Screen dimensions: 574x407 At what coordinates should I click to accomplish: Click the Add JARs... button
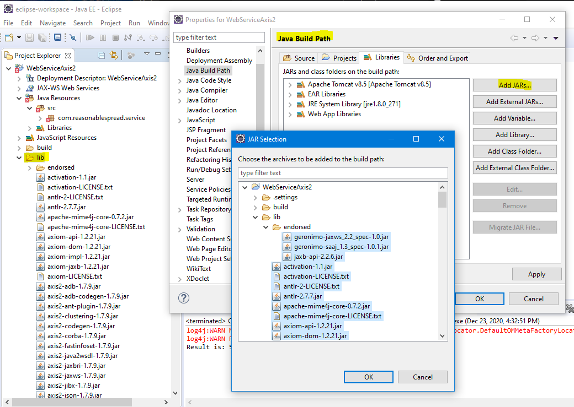point(515,85)
